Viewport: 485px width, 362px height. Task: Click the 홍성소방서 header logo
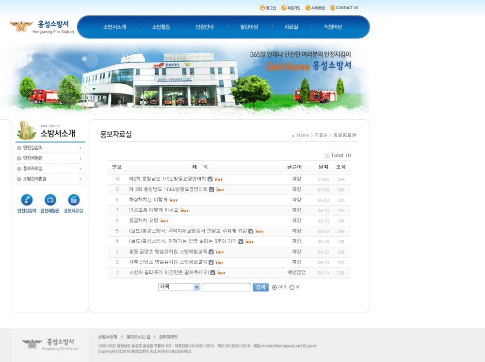tap(42, 27)
